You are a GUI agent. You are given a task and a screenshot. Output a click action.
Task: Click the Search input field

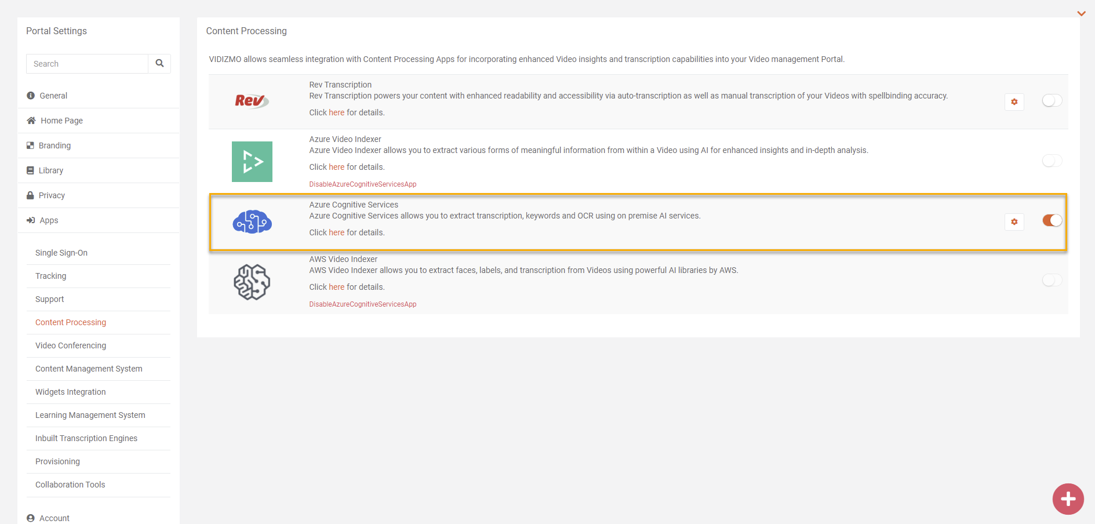click(87, 64)
